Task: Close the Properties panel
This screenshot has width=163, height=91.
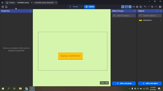Action: 30,11
